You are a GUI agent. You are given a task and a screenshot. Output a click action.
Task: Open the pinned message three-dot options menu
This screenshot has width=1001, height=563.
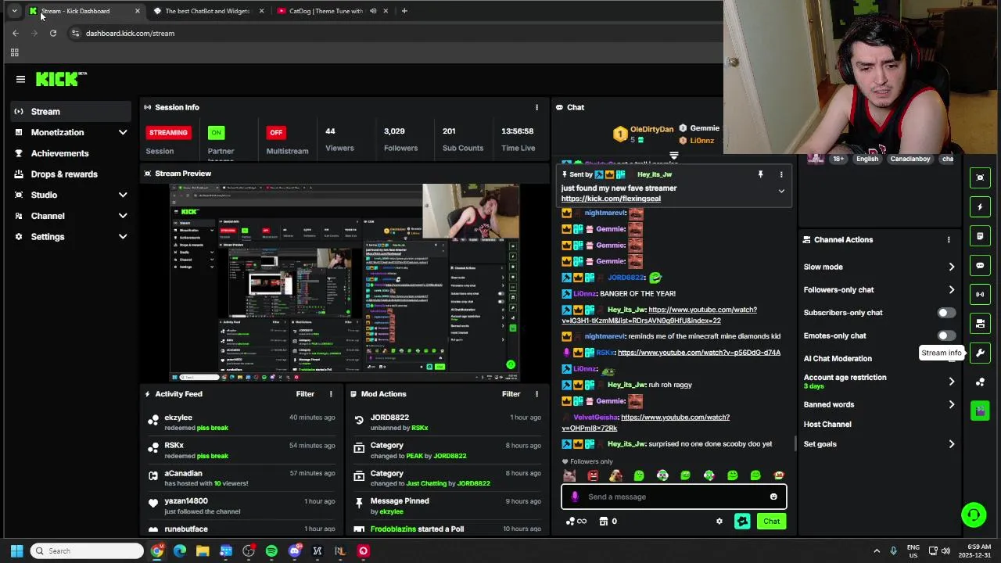tap(781, 174)
